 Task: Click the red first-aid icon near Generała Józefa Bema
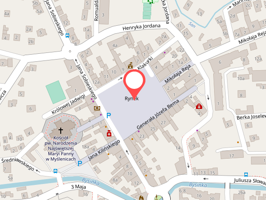click(x=199, y=107)
